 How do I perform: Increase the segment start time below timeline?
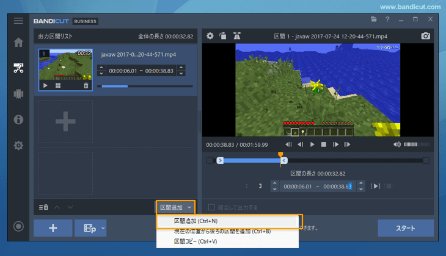coord(274,183)
